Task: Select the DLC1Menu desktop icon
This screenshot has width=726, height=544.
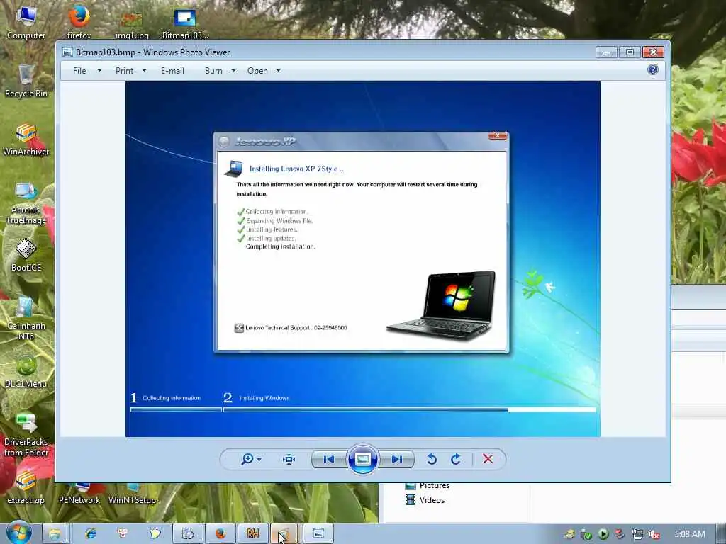Action: coord(26,371)
